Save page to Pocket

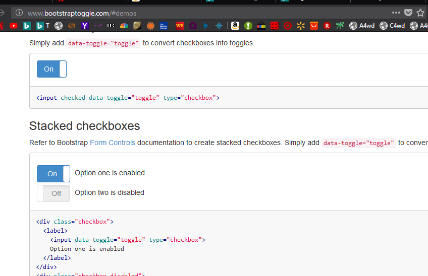pyautogui.click(x=408, y=13)
